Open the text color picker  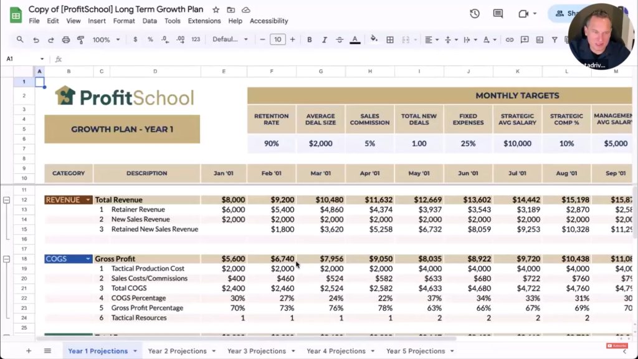click(355, 39)
